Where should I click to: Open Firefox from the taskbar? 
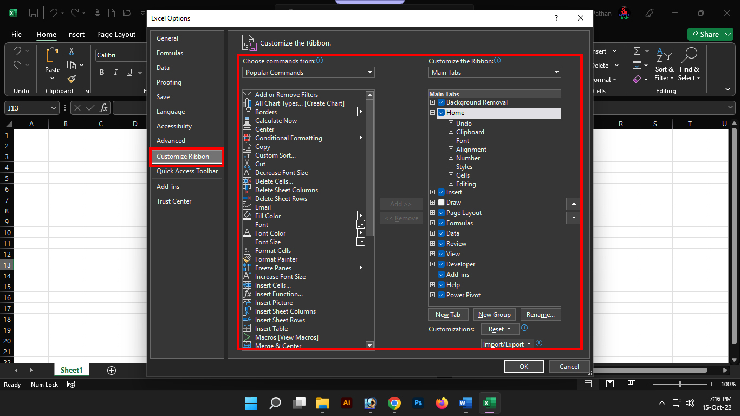click(442, 403)
